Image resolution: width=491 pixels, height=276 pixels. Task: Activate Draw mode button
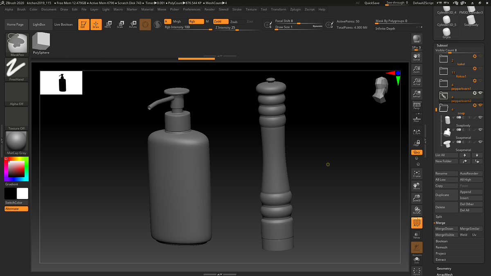[96, 25]
